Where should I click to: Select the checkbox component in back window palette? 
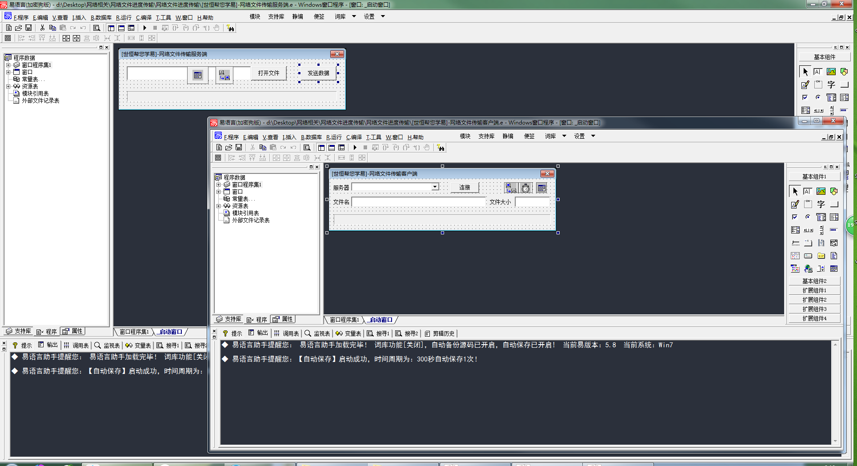805,97
